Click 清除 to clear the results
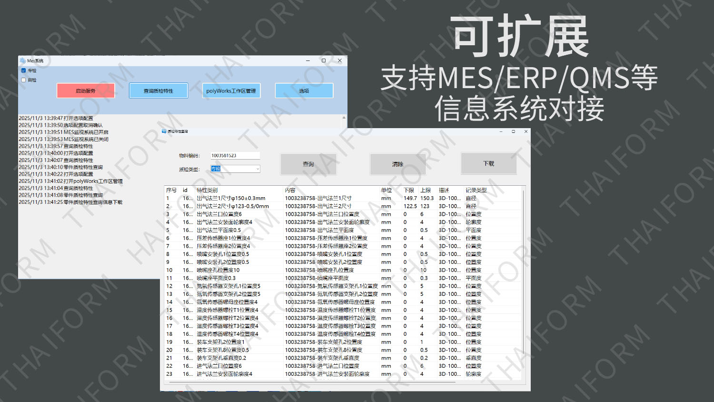 398,164
